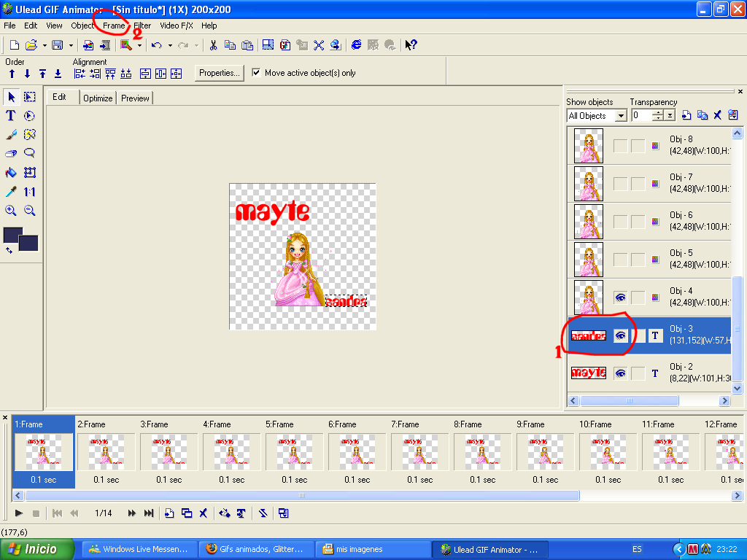The width and height of the screenshot is (747, 560).
Task: Select the Transform tool
Action: pyautogui.click(x=29, y=172)
